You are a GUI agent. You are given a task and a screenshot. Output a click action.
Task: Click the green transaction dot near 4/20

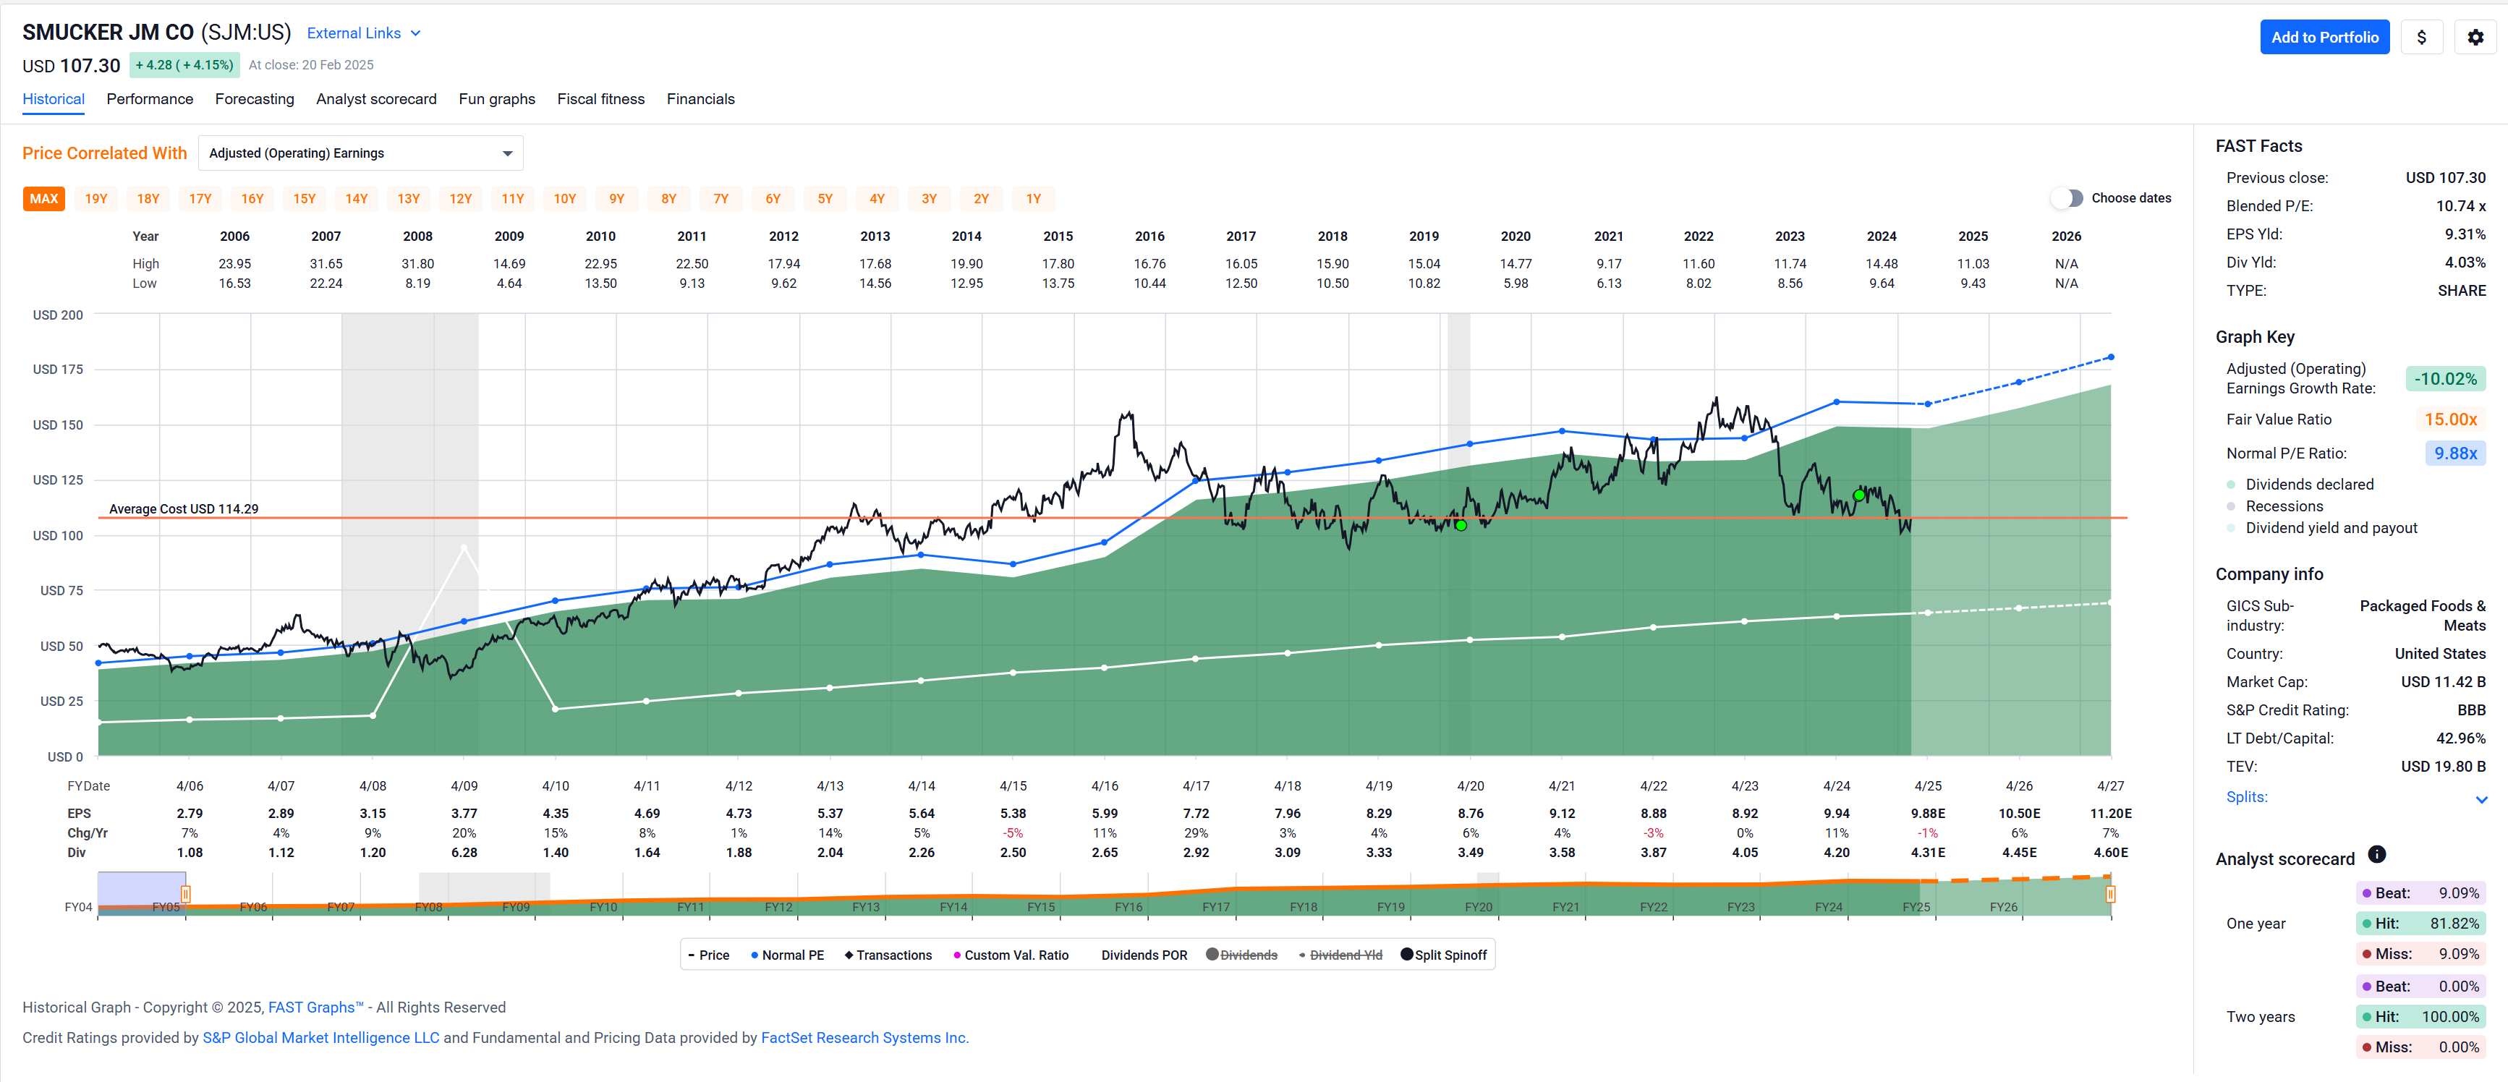tap(1461, 525)
